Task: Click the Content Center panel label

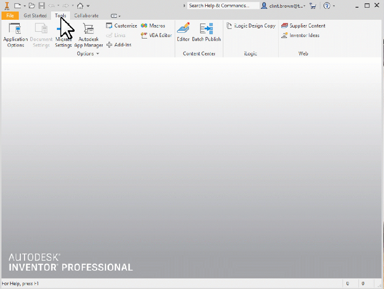Action: coord(199,54)
